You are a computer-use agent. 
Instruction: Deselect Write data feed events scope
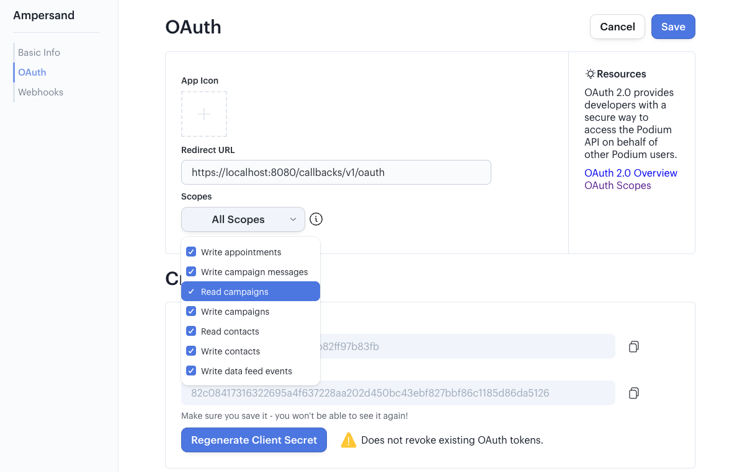[x=191, y=371]
